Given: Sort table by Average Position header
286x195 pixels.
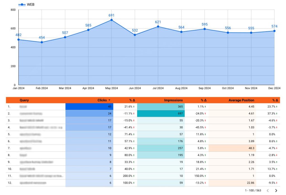Looking at the screenshot, I should coord(241,100).
